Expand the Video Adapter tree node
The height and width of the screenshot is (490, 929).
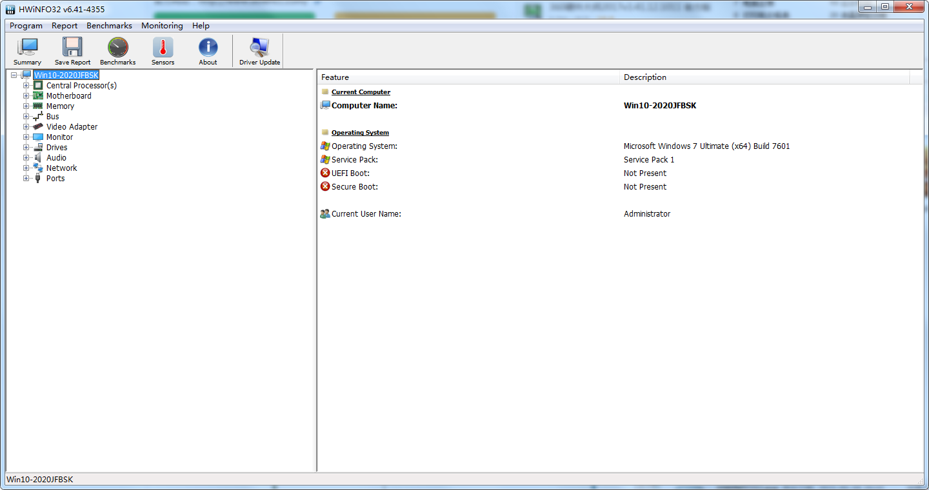26,126
